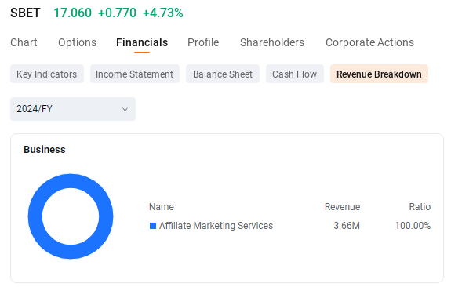This screenshot has height=287, width=451.
Task: Select the Financials tab
Action: click(142, 42)
